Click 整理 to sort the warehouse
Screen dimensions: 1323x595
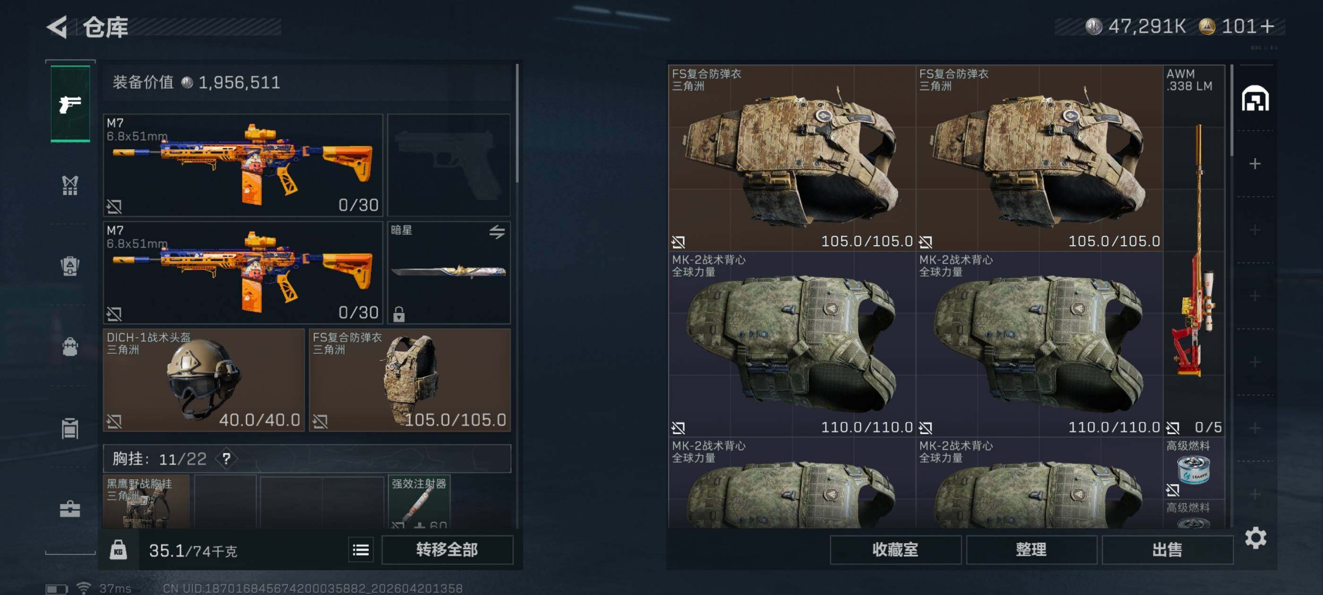[x=1031, y=550]
